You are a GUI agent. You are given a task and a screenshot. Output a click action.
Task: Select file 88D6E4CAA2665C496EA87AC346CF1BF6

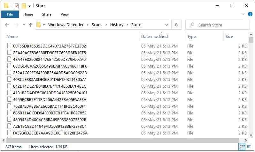click(50, 66)
